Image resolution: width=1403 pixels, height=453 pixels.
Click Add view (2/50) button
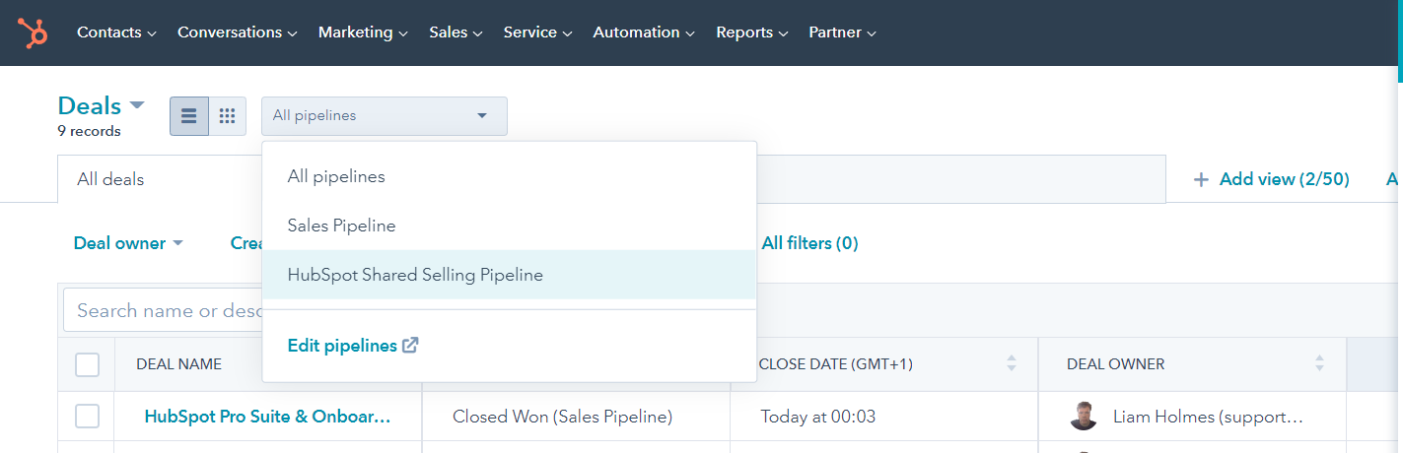point(1271,179)
